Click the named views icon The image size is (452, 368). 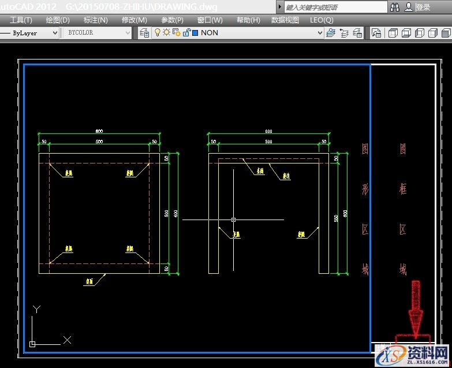point(376,33)
